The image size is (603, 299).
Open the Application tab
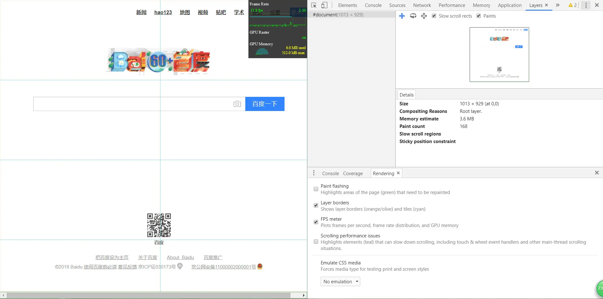(x=510, y=5)
